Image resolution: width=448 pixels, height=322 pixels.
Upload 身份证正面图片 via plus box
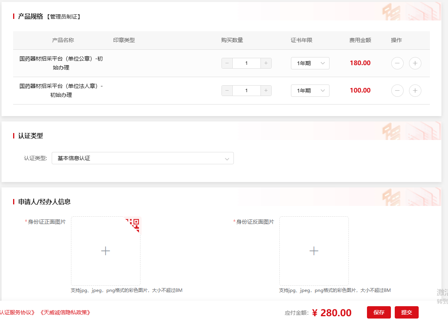(105, 251)
